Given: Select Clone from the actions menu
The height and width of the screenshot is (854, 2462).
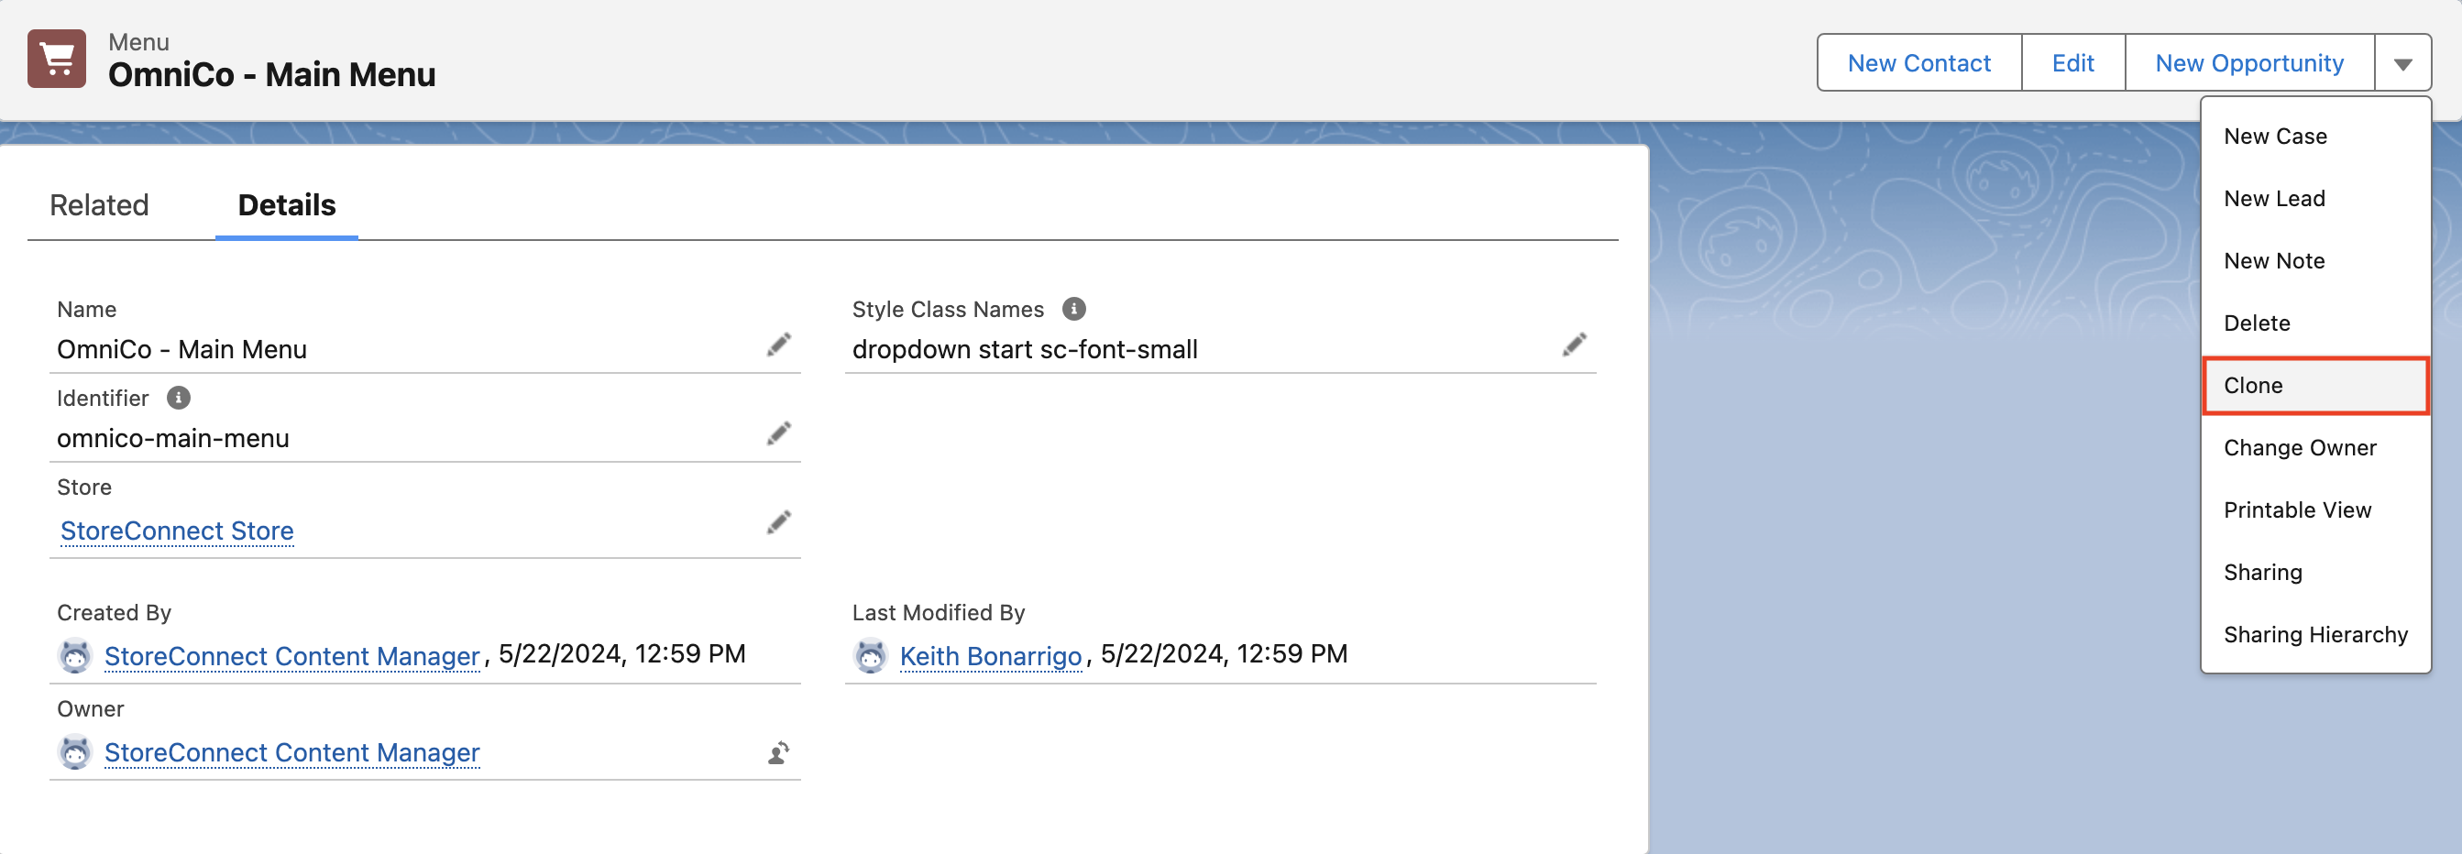Looking at the screenshot, I should point(2314,385).
